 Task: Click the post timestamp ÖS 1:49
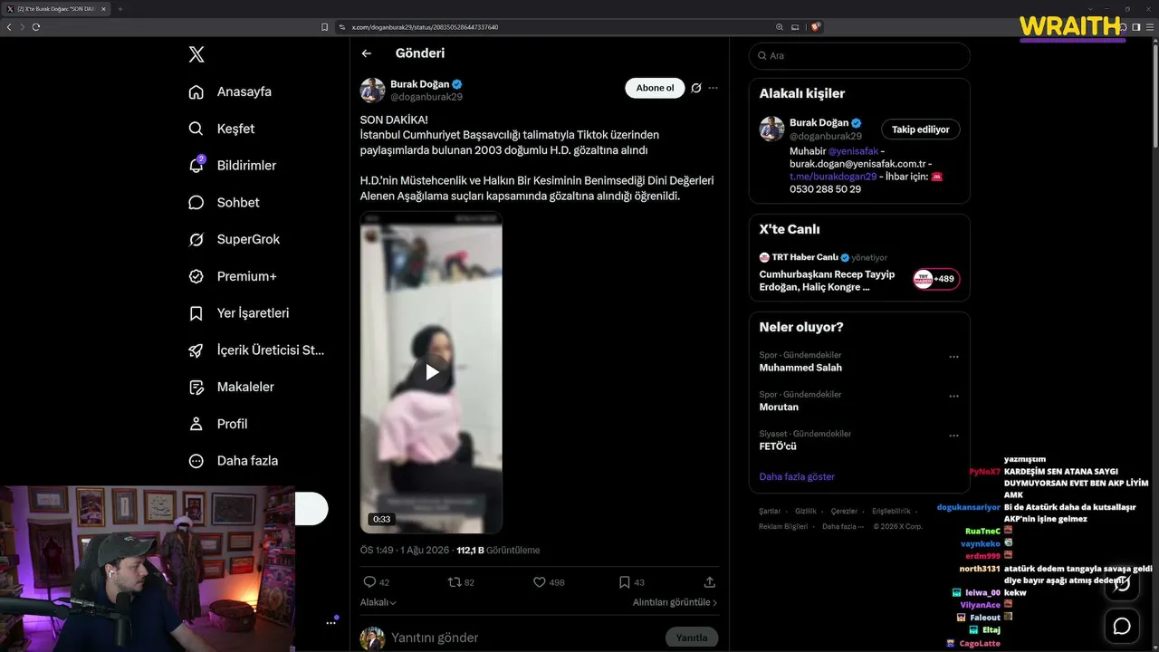pos(404,550)
